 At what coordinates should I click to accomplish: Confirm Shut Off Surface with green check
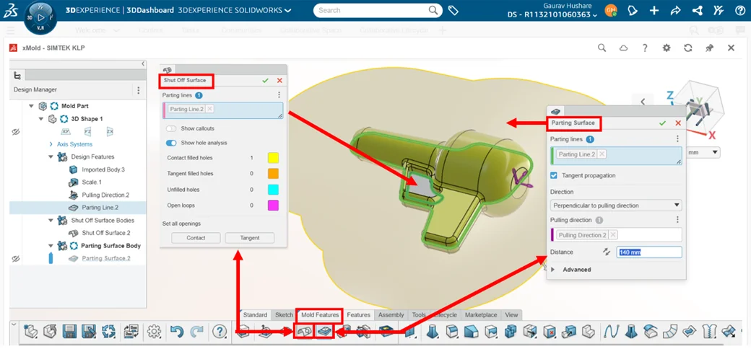(x=265, y=80)
